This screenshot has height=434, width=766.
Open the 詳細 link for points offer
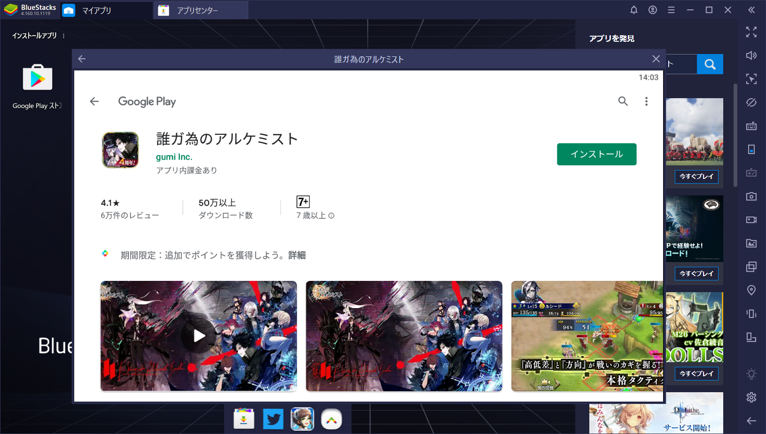pos(297,255)
